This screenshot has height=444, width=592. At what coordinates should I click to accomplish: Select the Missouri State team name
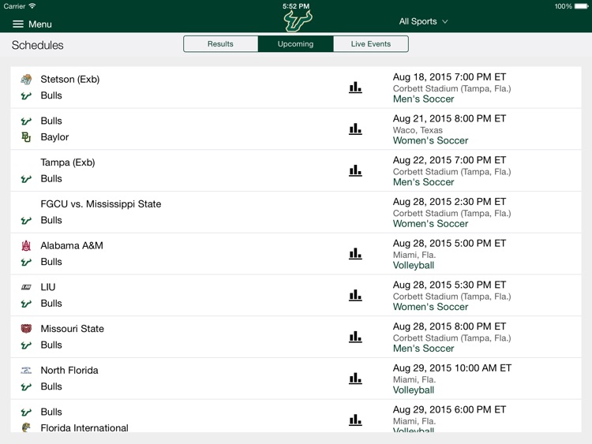[x=72, y=329]
